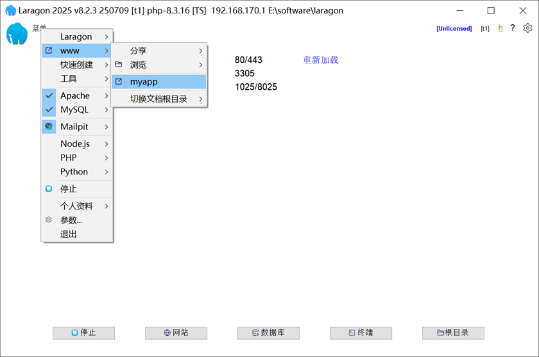Click the 1025/8025 port text

click(256, 87)
